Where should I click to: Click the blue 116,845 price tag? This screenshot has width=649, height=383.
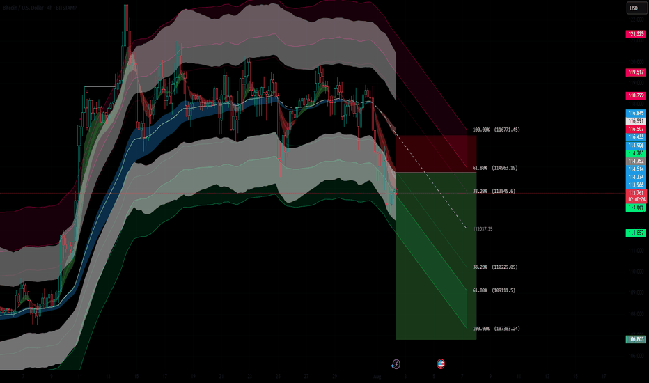[636, 113]
